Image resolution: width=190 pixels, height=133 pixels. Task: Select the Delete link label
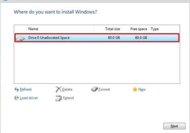67,89
